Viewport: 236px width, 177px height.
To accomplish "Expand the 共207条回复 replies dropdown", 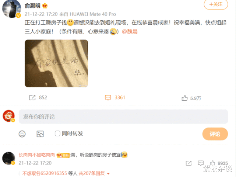I will (x=94, y=173).
